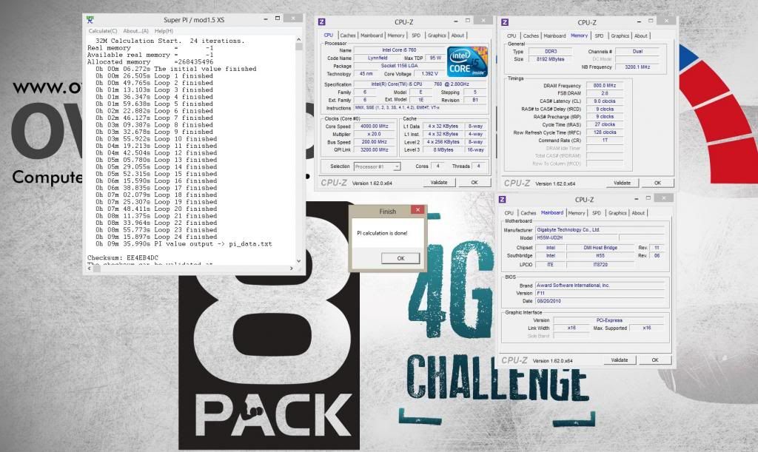Click the 'PI value output -> pi_data.txt' line
Screen dimensions: 758x452
coord(184,244)
